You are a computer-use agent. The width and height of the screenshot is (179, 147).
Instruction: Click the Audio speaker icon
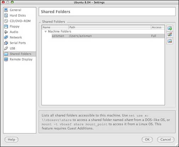[x=6, y=32]
